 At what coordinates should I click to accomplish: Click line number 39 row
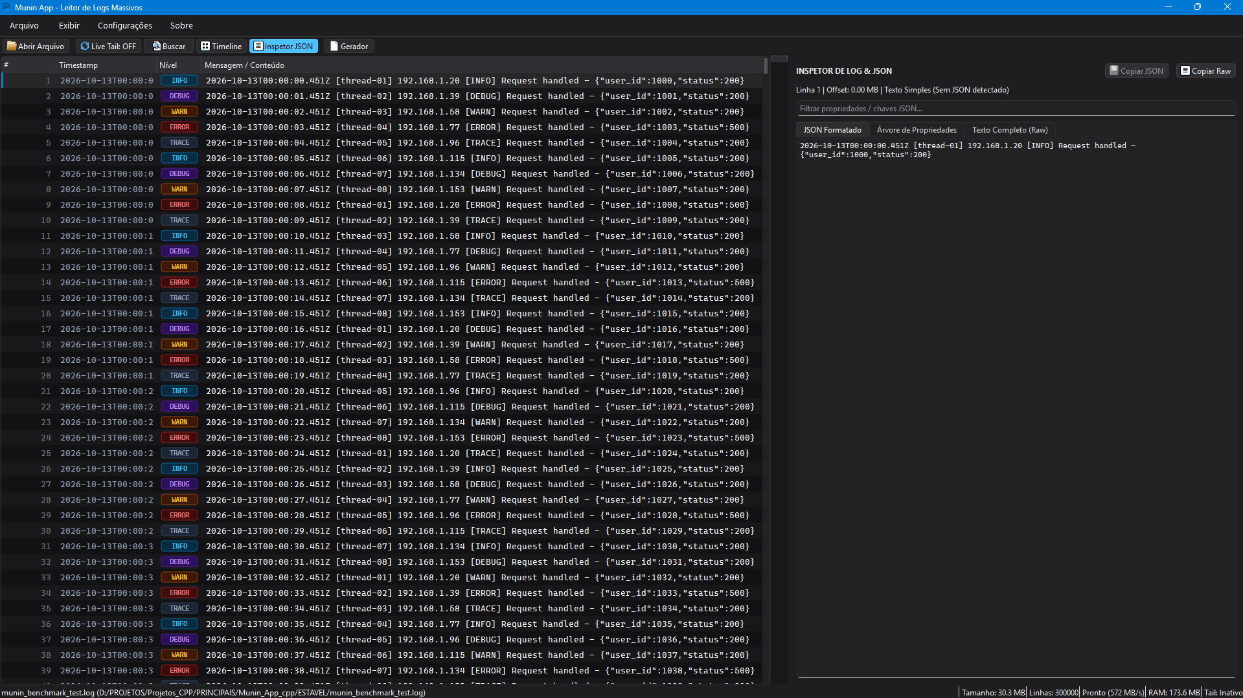point(382,671)
